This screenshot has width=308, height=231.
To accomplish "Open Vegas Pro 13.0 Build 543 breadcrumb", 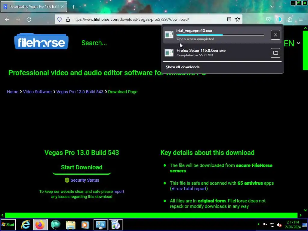I will (80, 92).
